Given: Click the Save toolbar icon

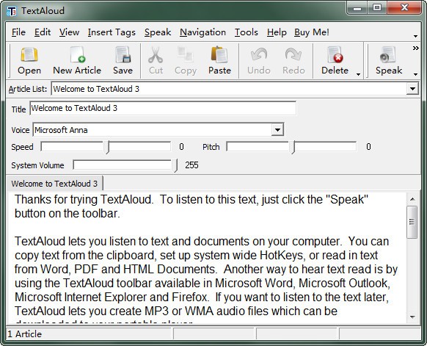Looking at the screenshot, I should (x=123, y=54).
